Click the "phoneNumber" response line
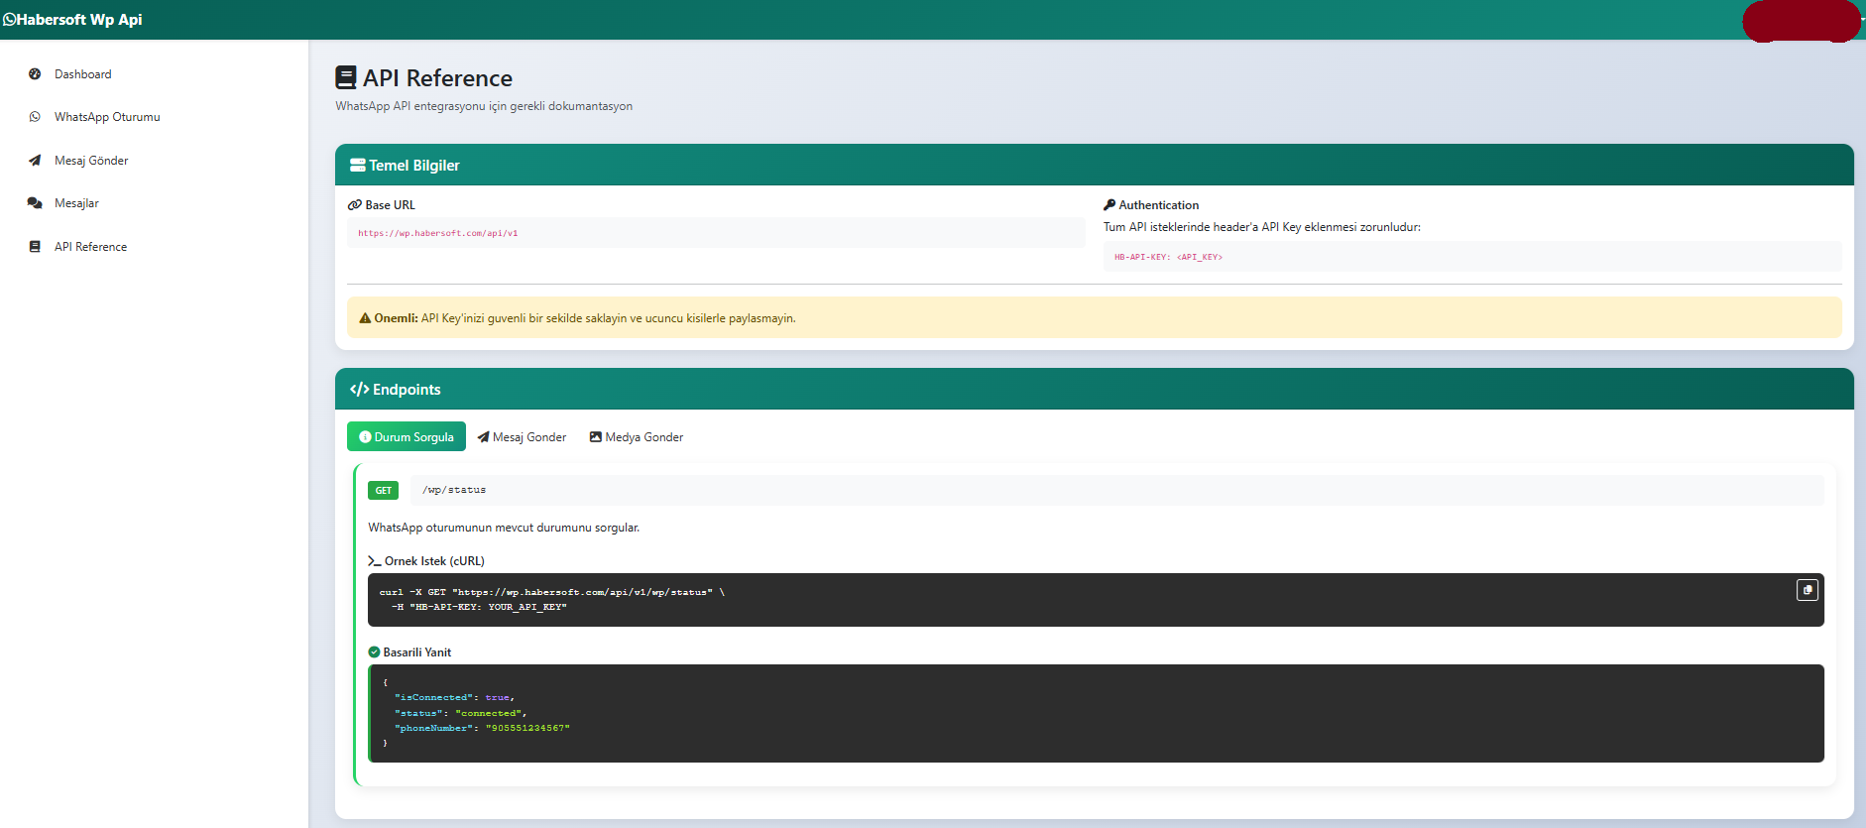 point(482,728)
